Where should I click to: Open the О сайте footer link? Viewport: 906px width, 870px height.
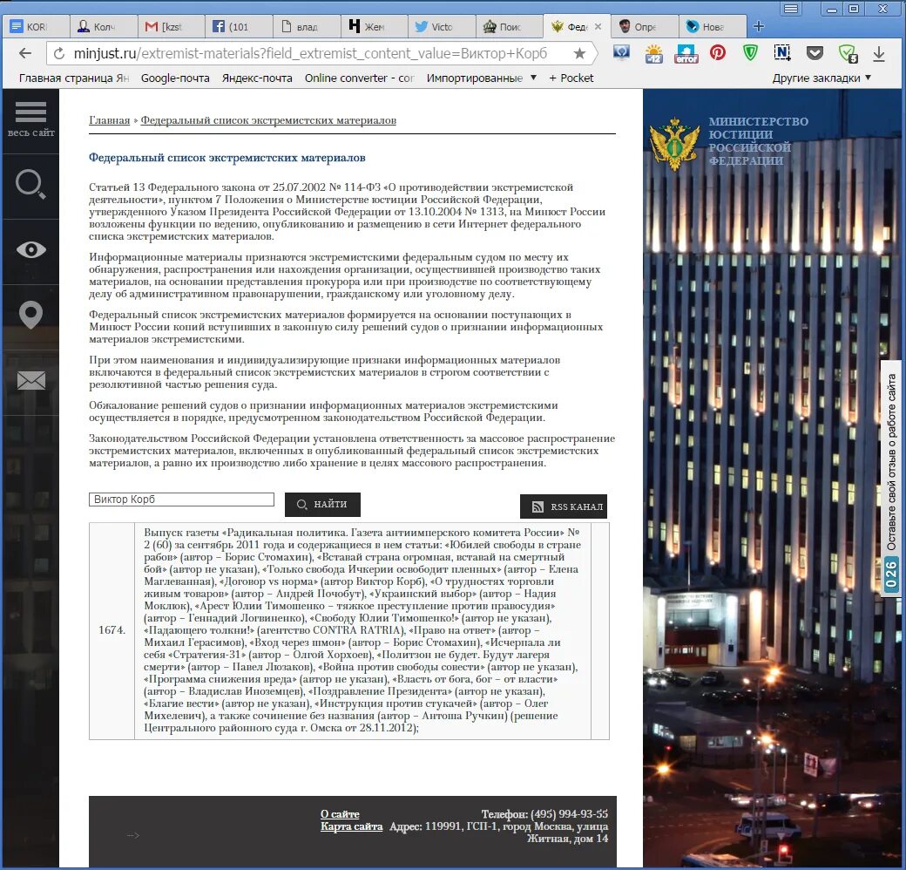pyautogui.click(x=340, y=814)
